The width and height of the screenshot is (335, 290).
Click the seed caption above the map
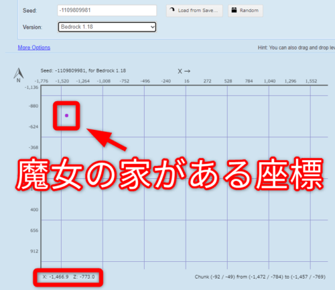tap(83, 71)
